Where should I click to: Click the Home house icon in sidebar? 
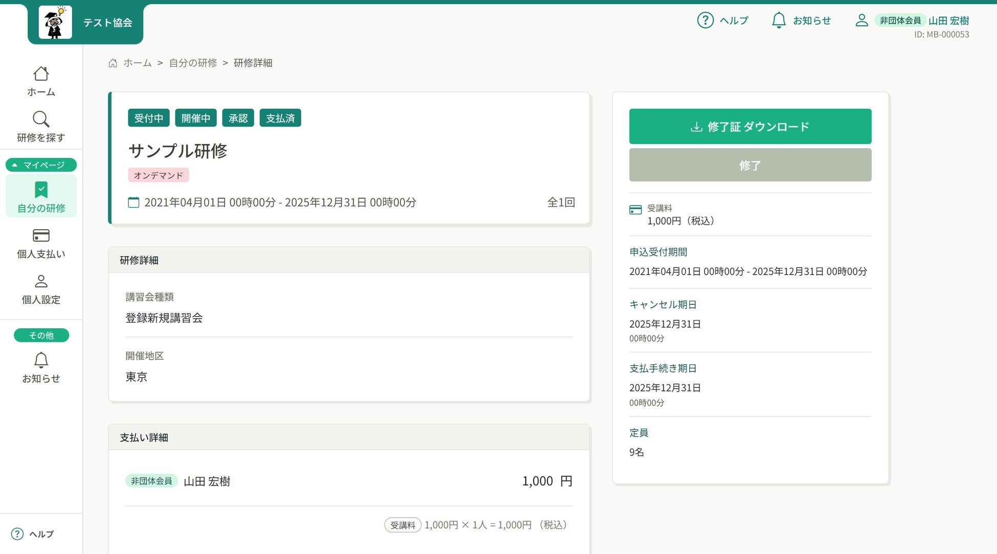(x=41, y=74)
